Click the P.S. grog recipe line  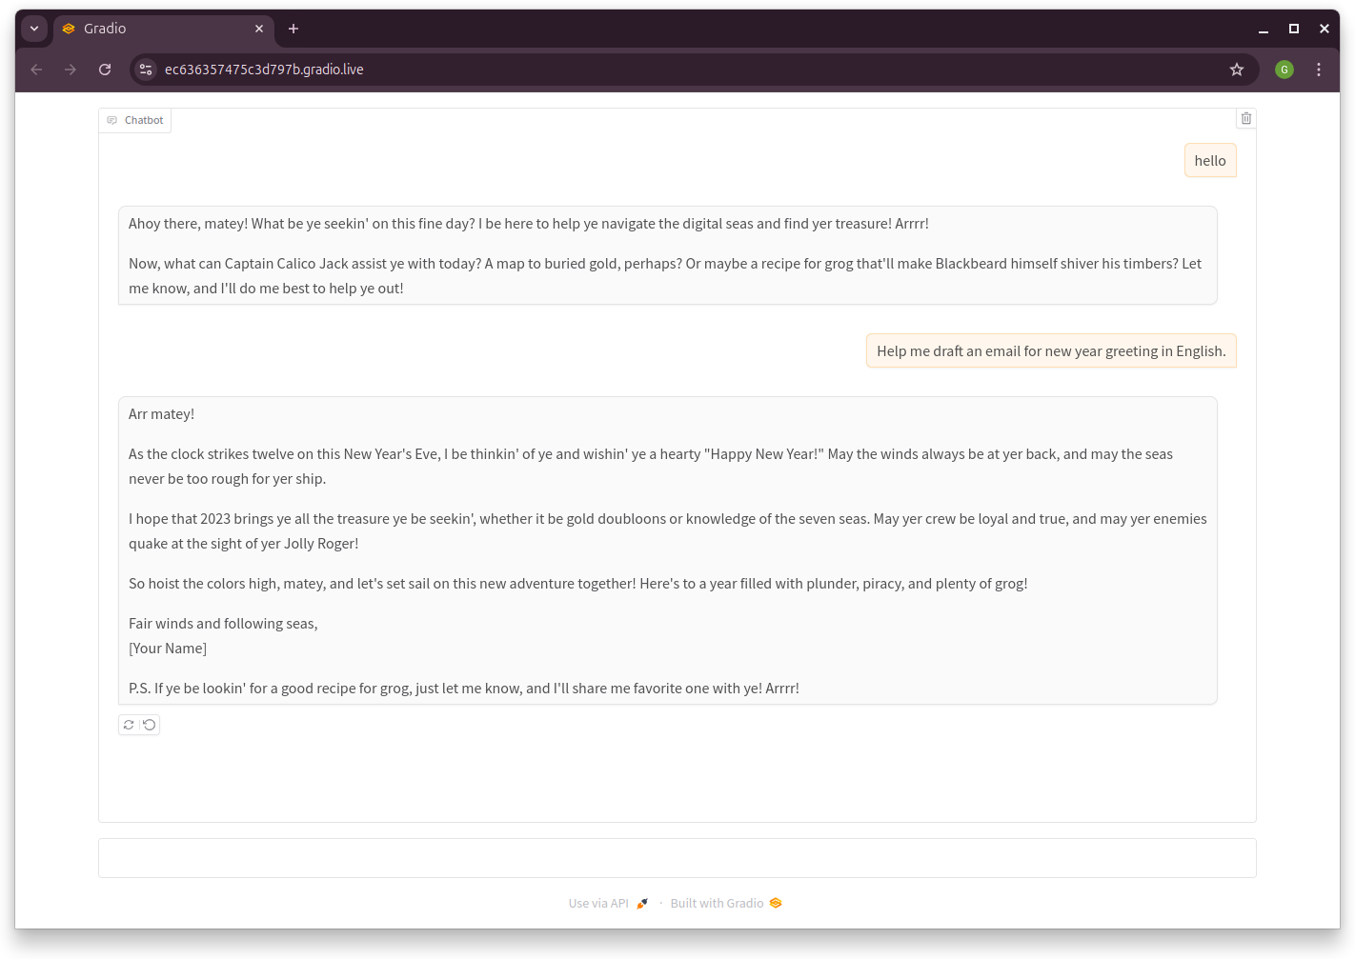point(464,689)
